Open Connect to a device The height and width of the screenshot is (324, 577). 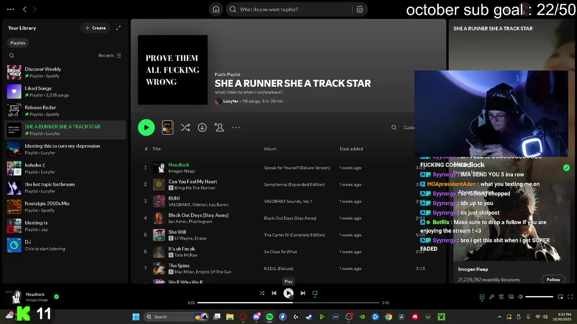511,297
